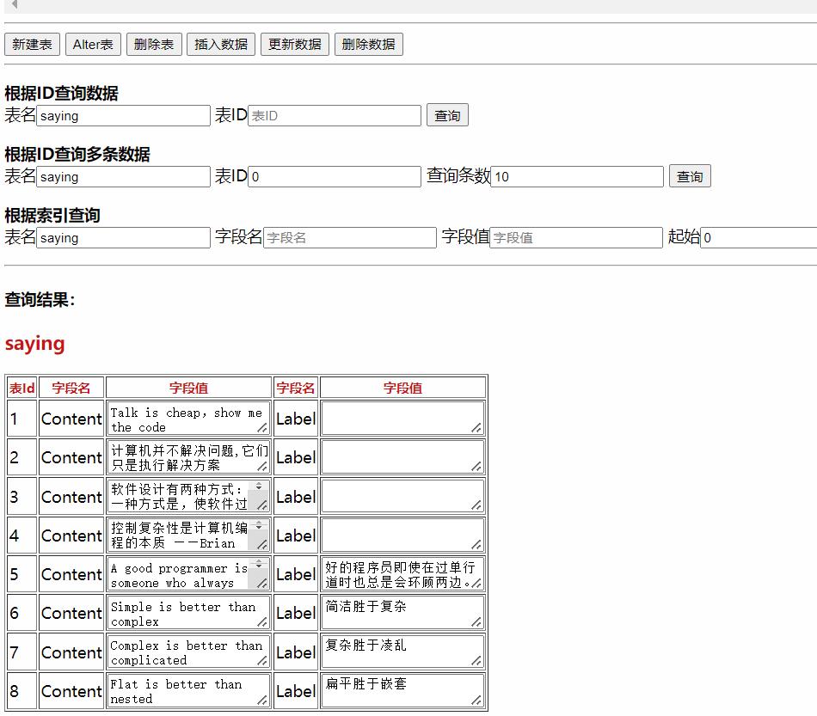
Task: Click the 字段名 input field
Action: click(x=349, y=237)
